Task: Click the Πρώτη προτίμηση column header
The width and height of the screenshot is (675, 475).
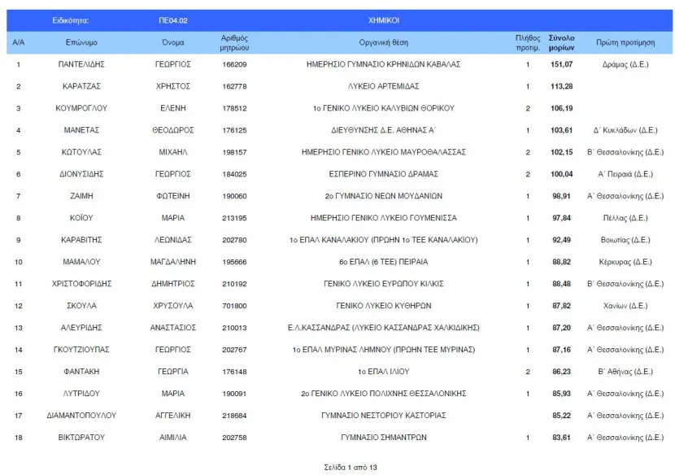Action: tap(625, 42)
